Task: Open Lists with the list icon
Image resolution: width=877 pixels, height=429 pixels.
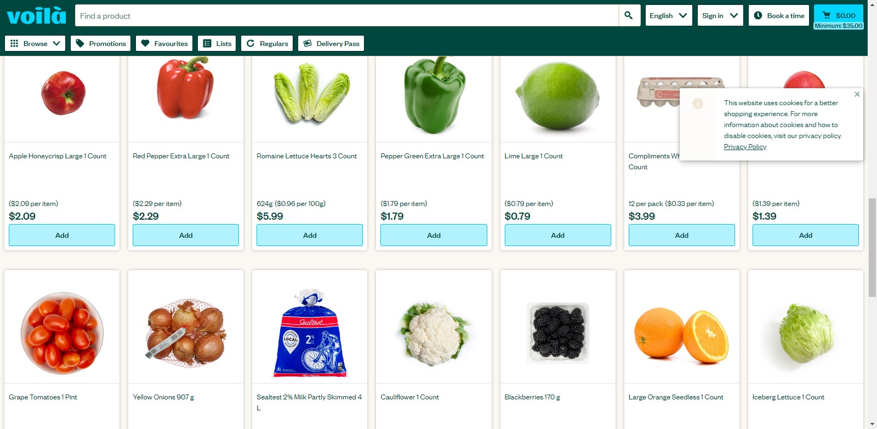Action: pyautogui.click(x=217, y=43)
